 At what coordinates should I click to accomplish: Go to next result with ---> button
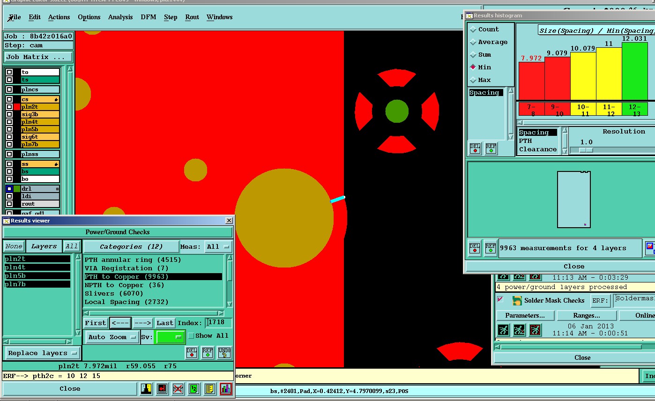tap(142, 323)
